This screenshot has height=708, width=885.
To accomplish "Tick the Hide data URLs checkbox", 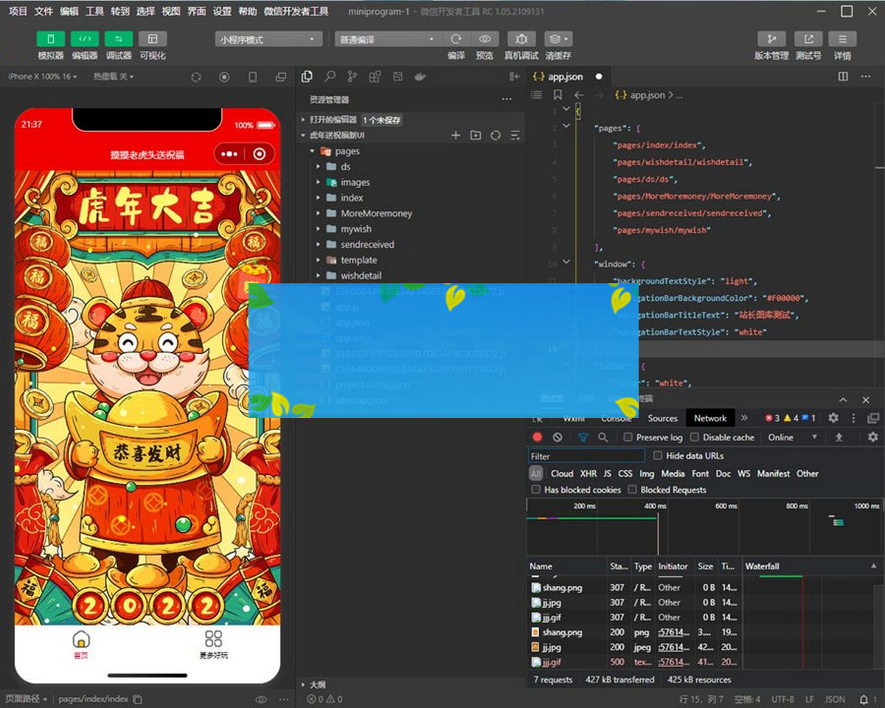I will pyautogui.click(x=658, y=456).
